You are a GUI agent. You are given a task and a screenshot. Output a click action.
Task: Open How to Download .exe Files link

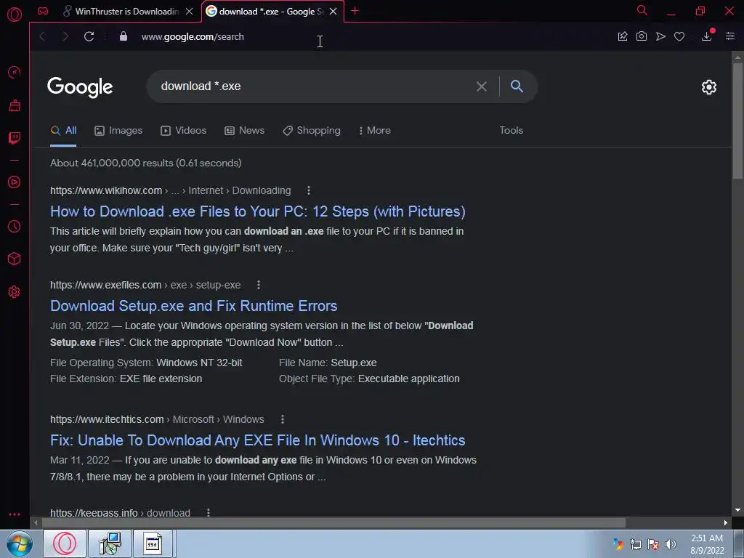[x=258, y=211]
